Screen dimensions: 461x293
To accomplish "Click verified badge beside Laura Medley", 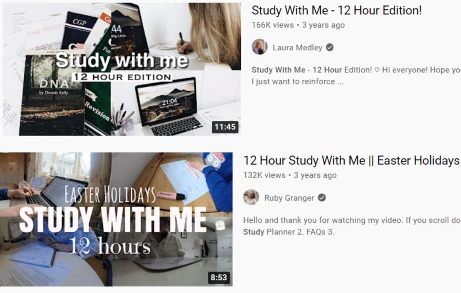I will (x=330, y=47).
